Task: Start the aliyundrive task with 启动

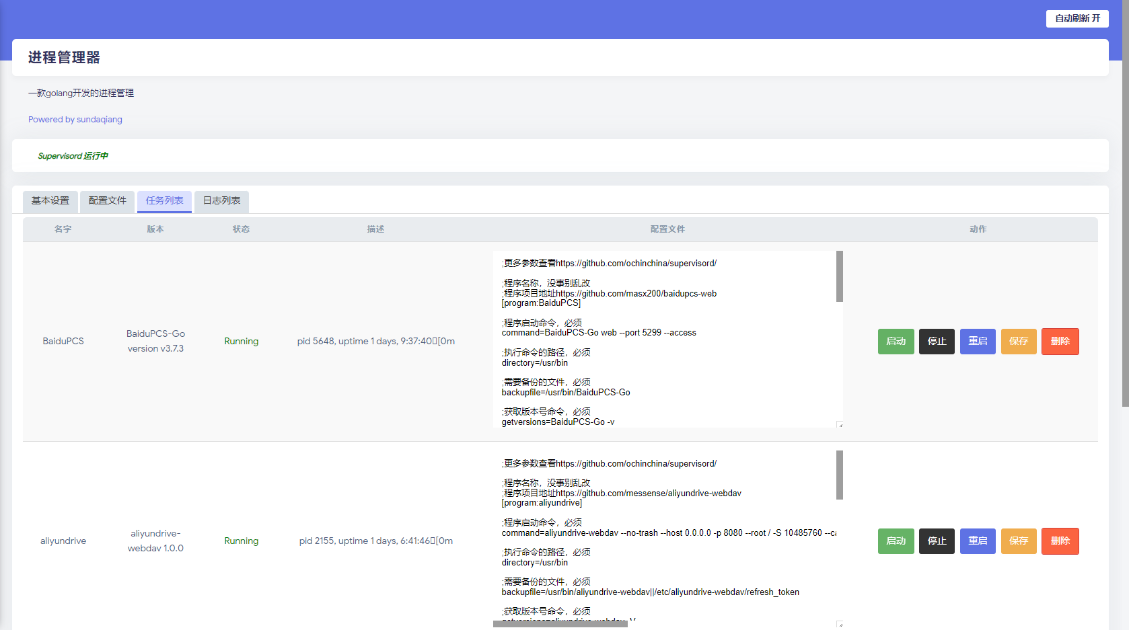Action: click(x=896, y=541)
